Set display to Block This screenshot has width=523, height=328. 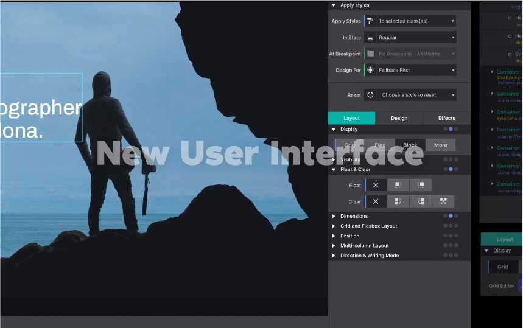pyautogui.click(x=410, y=145)
